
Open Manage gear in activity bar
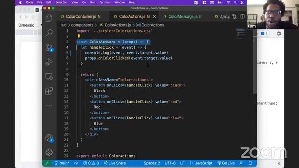[x=49, y=153]
